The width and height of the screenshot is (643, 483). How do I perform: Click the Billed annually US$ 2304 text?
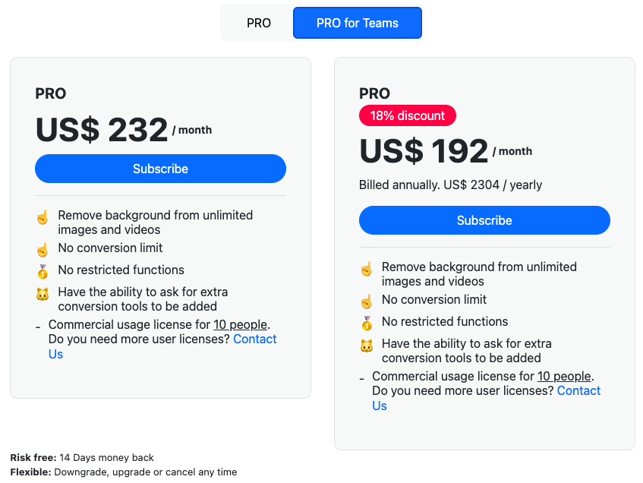[450, 185]
